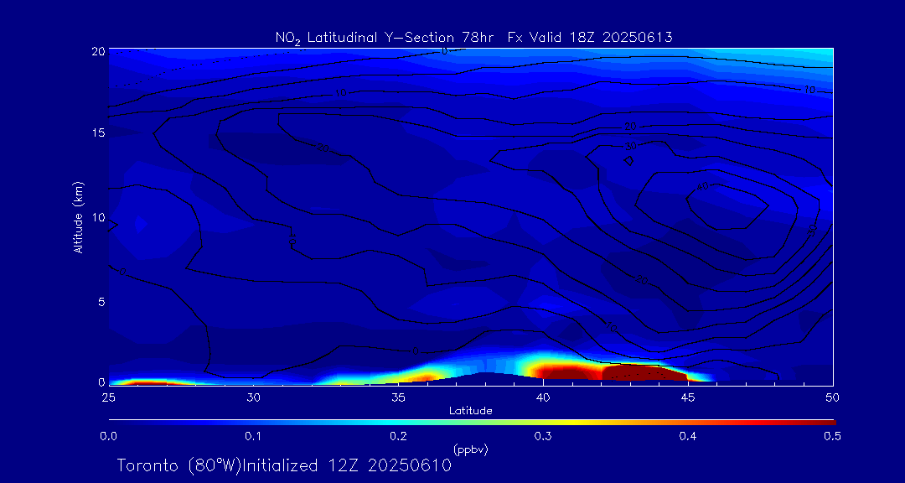Click the colorbar label '0.4'
Image resolution: width=905 pixels, height=483 pixels.
[687, 436]
